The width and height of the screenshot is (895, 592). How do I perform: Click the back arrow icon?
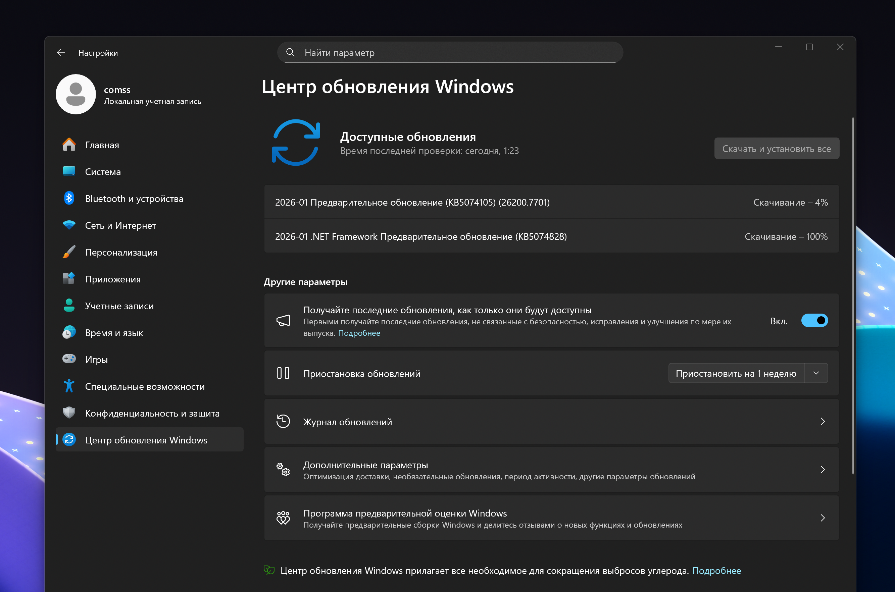click(61, 52)
